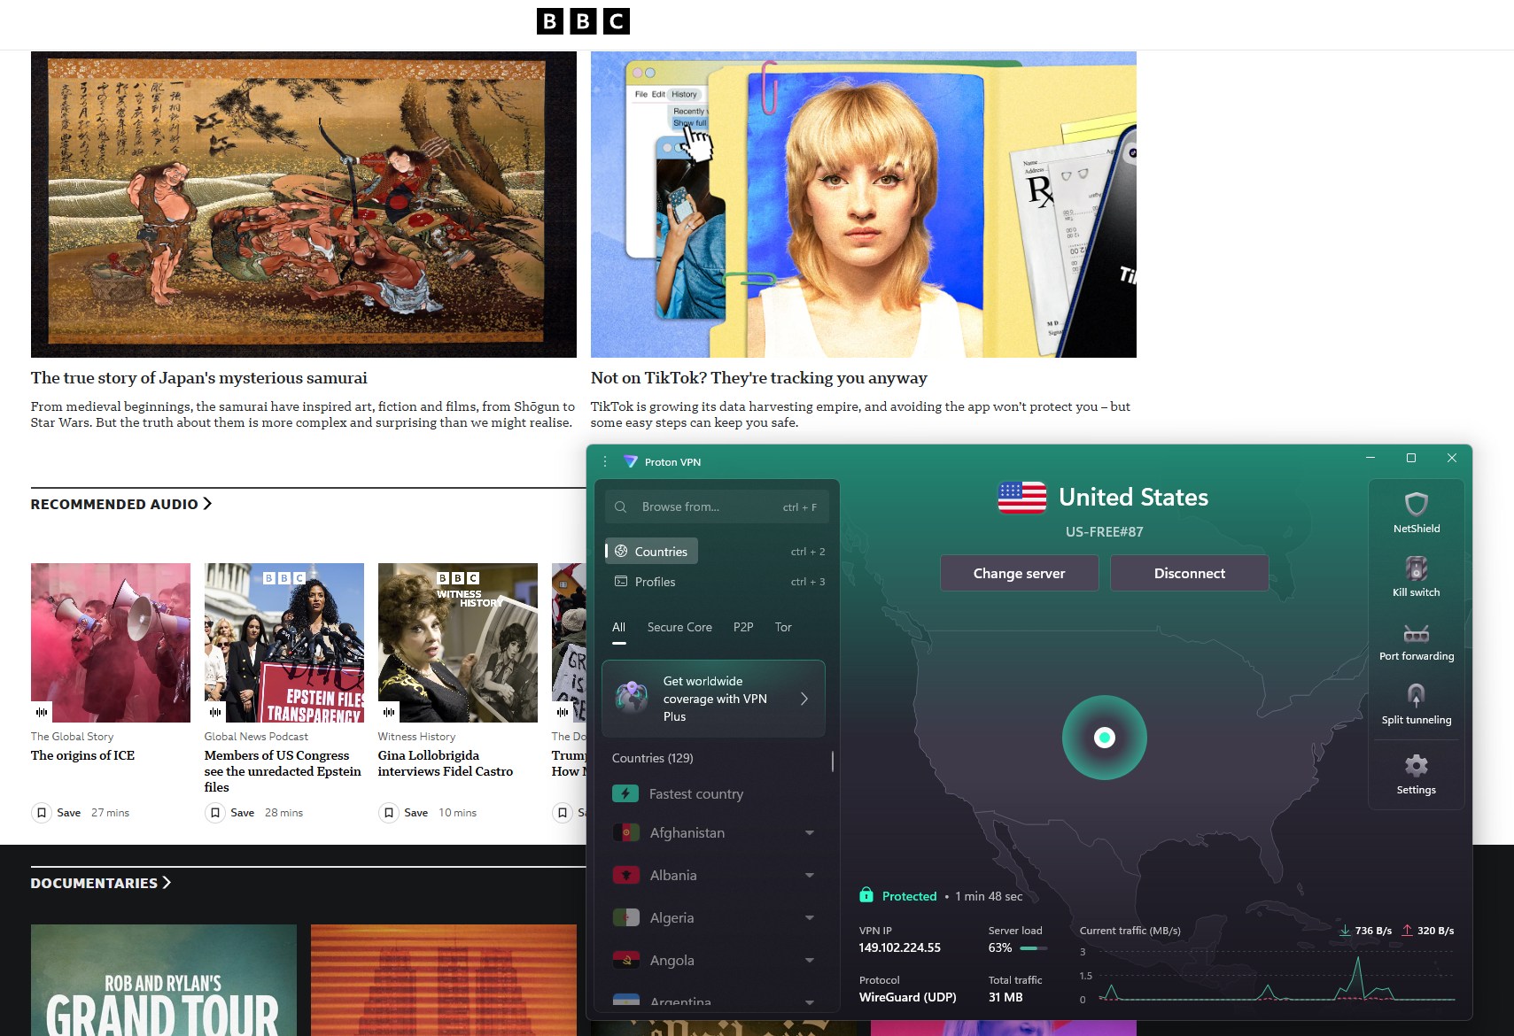The height and width of the screenshot is (1036, 1514).
Task: Click the BBC logo at page top
Action: [583, 21]
